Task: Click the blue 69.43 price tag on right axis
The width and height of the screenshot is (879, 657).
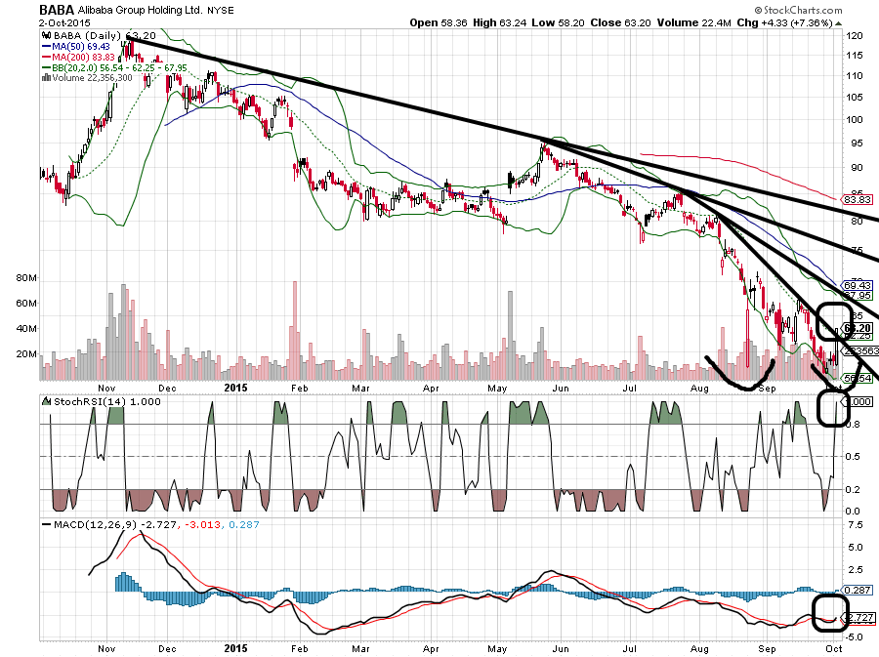Action: (x=858, y=286)
